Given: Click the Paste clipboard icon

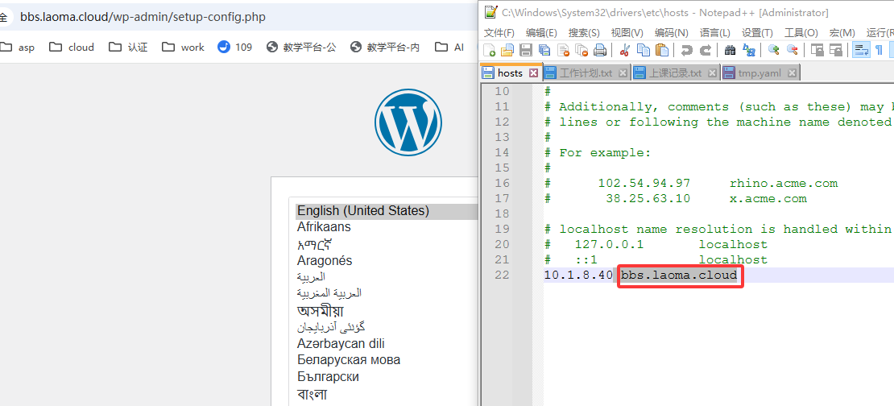Looking at the screenshot, I should pos(661,50).
